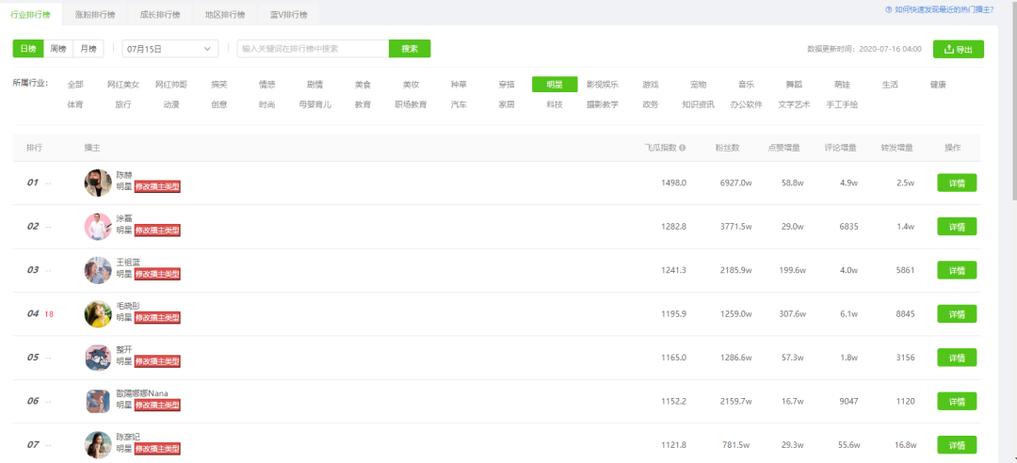The height and width of the screenshot is (463, 1017).
Task: Click the help question icon at top right
Action: coord(889,9)
